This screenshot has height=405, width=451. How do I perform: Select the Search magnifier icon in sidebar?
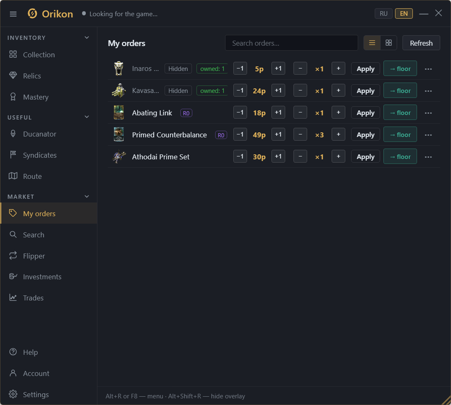(x=13, y=234)
